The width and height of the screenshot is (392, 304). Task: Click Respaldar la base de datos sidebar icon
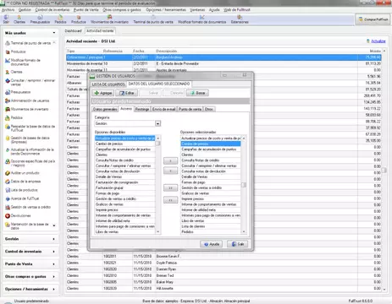8,127
